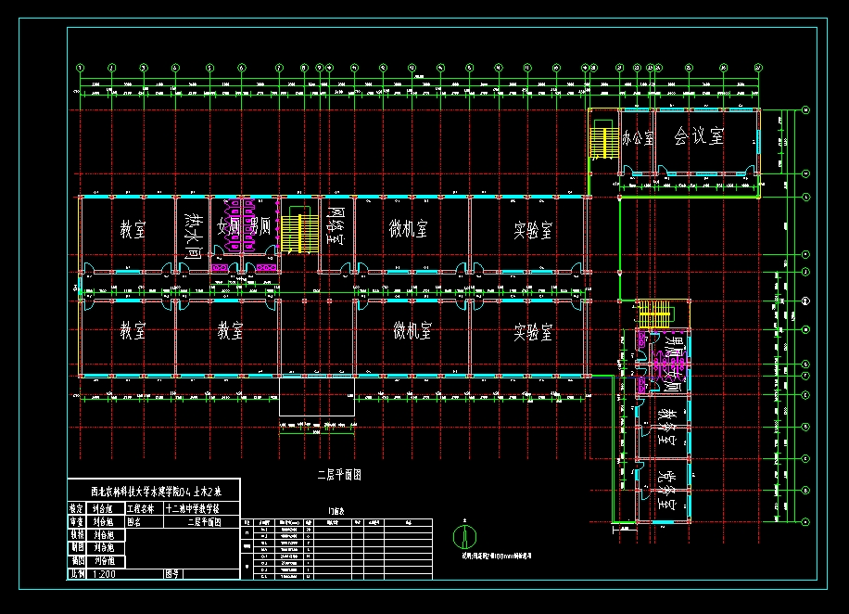Image resolution: width=849 pixels, height=614 pixels.
Task: Select the 十二班中学教学楼 project name
Action: (x=193, y=508)
